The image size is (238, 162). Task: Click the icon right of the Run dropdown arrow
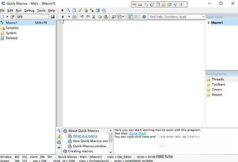74,17
